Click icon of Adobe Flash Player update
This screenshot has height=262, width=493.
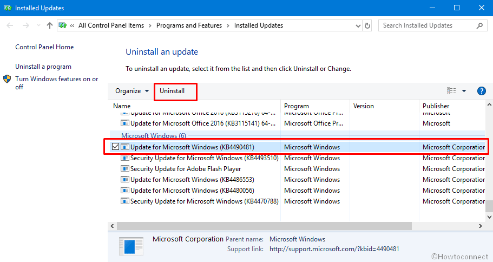[125, 169]
